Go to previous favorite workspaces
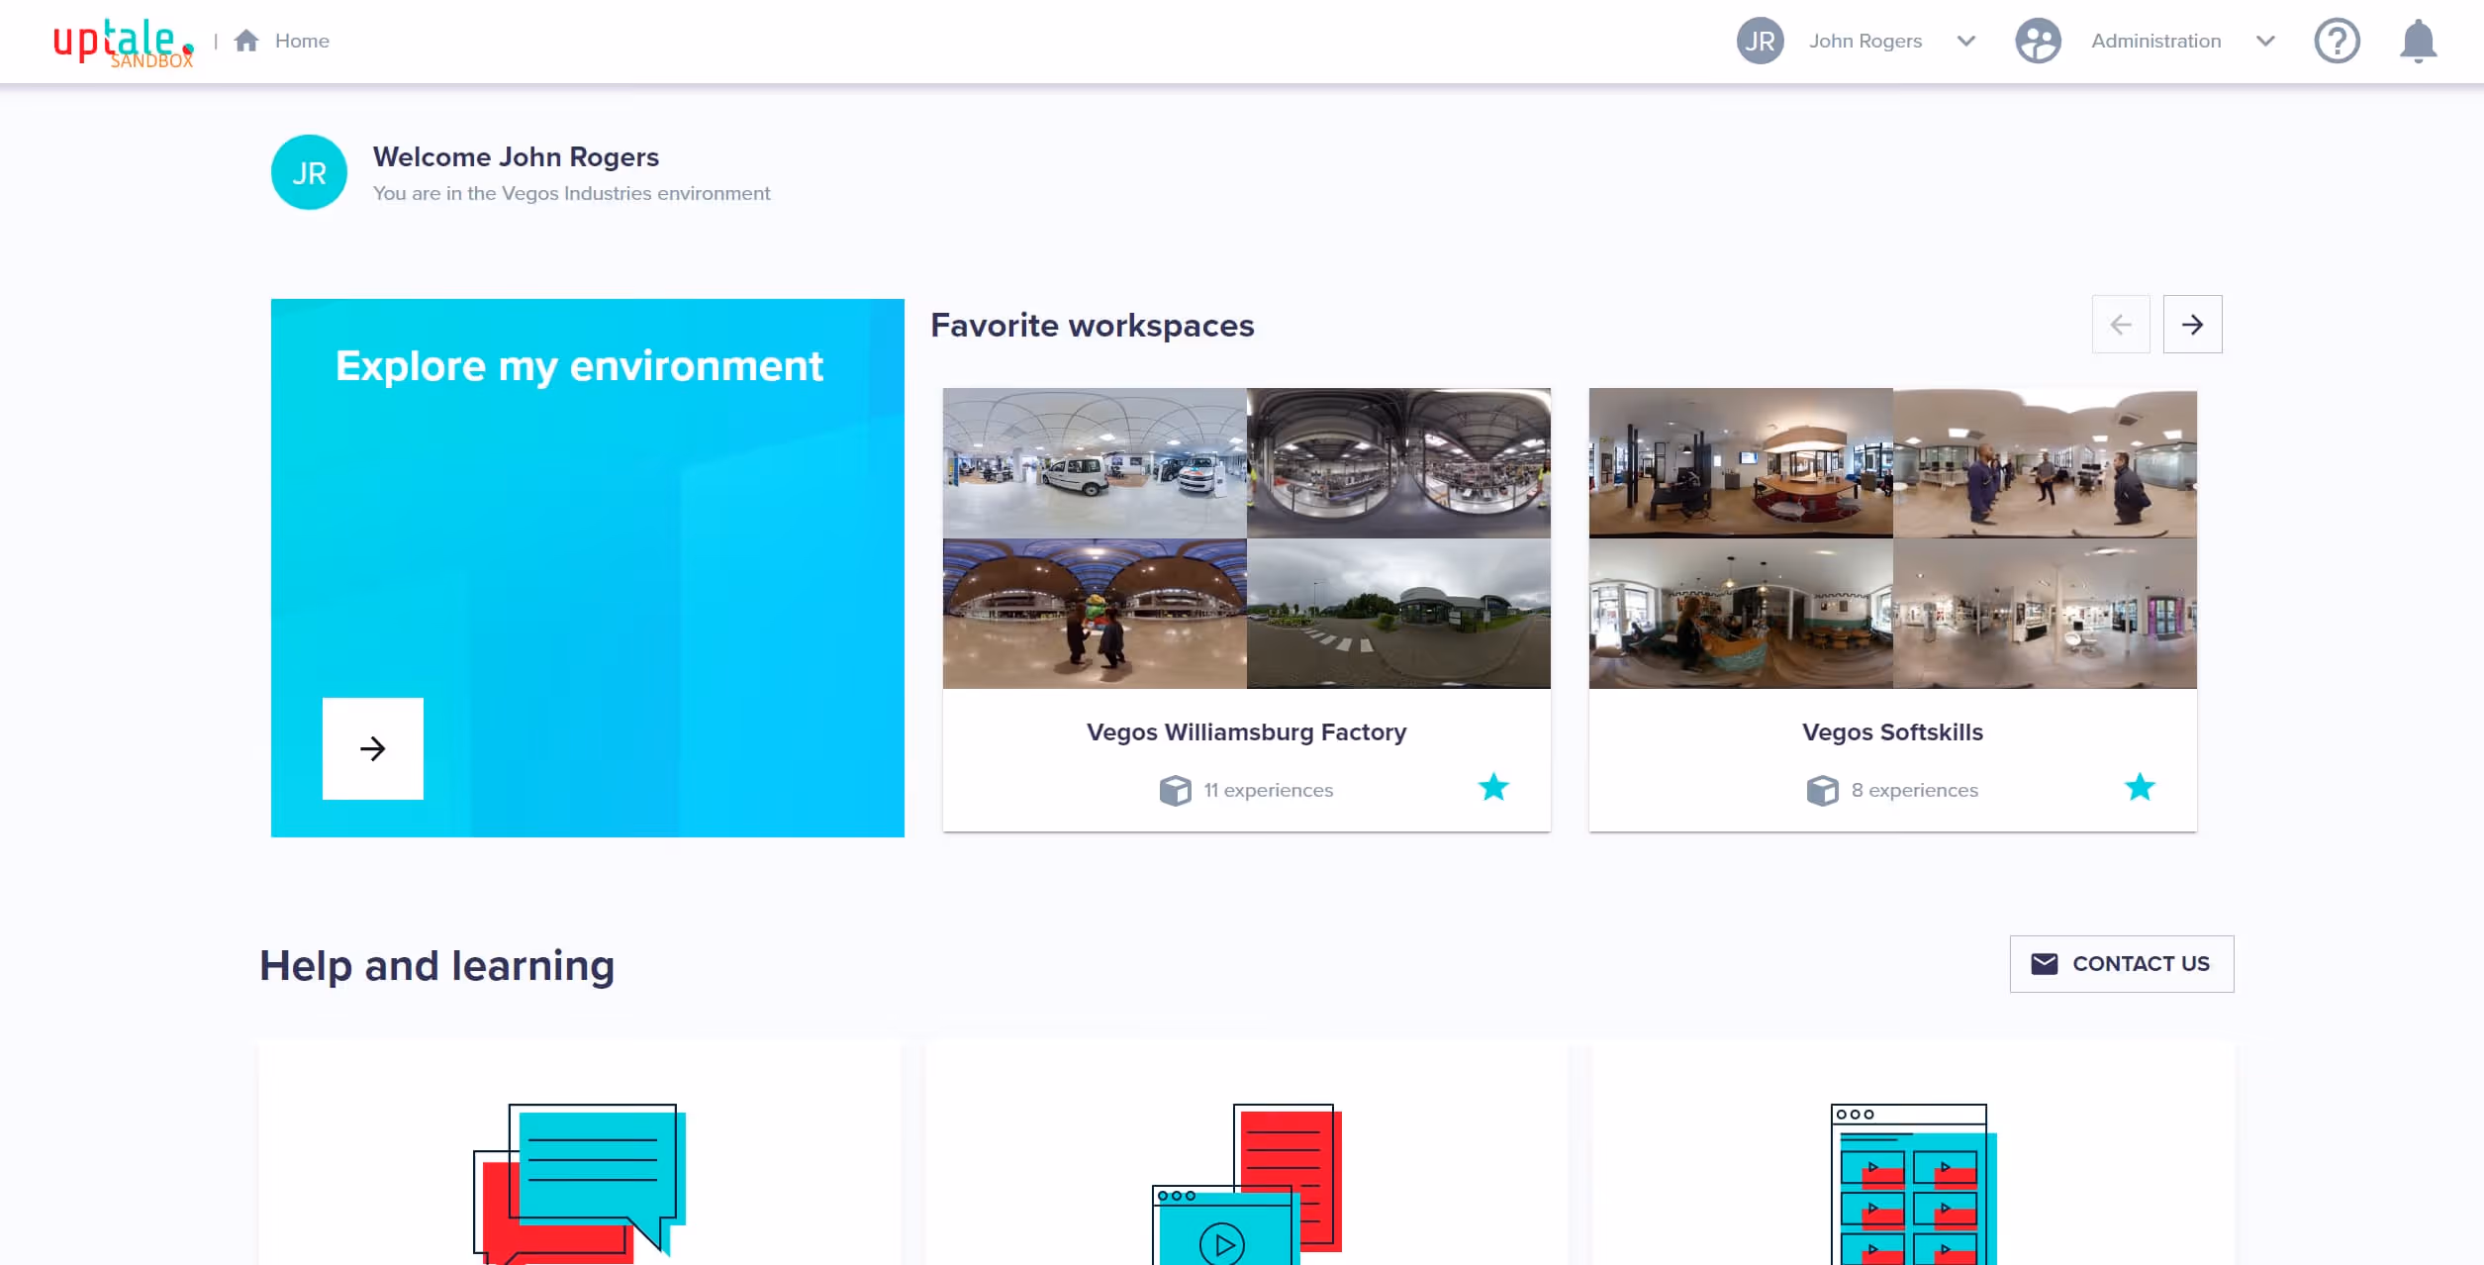Viewport: 2484px width, 1265px height. [x=2121, y=324]
